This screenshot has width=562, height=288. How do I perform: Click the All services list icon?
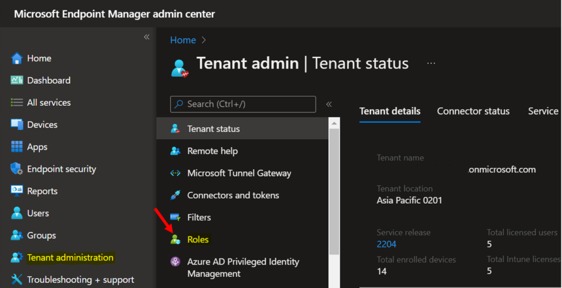(x=17, y=103)
